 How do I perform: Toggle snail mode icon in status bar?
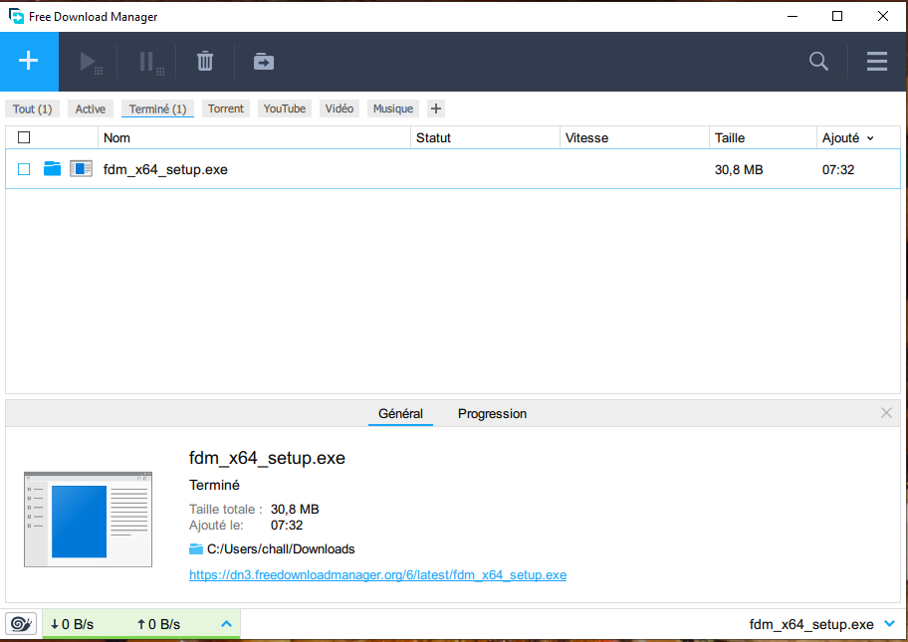(x=21, y=624)
